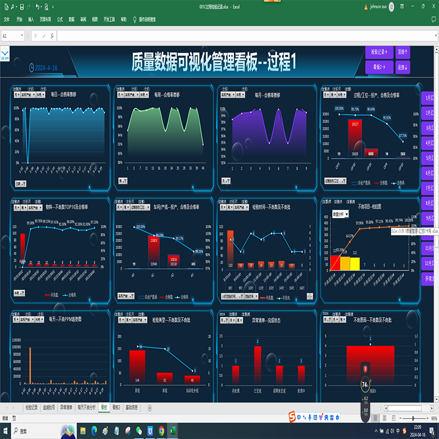The image size is (439, 439).
Task: Click the ribbon display options icon in title bar
Action: pyautogui.click(x=402, y=6)
